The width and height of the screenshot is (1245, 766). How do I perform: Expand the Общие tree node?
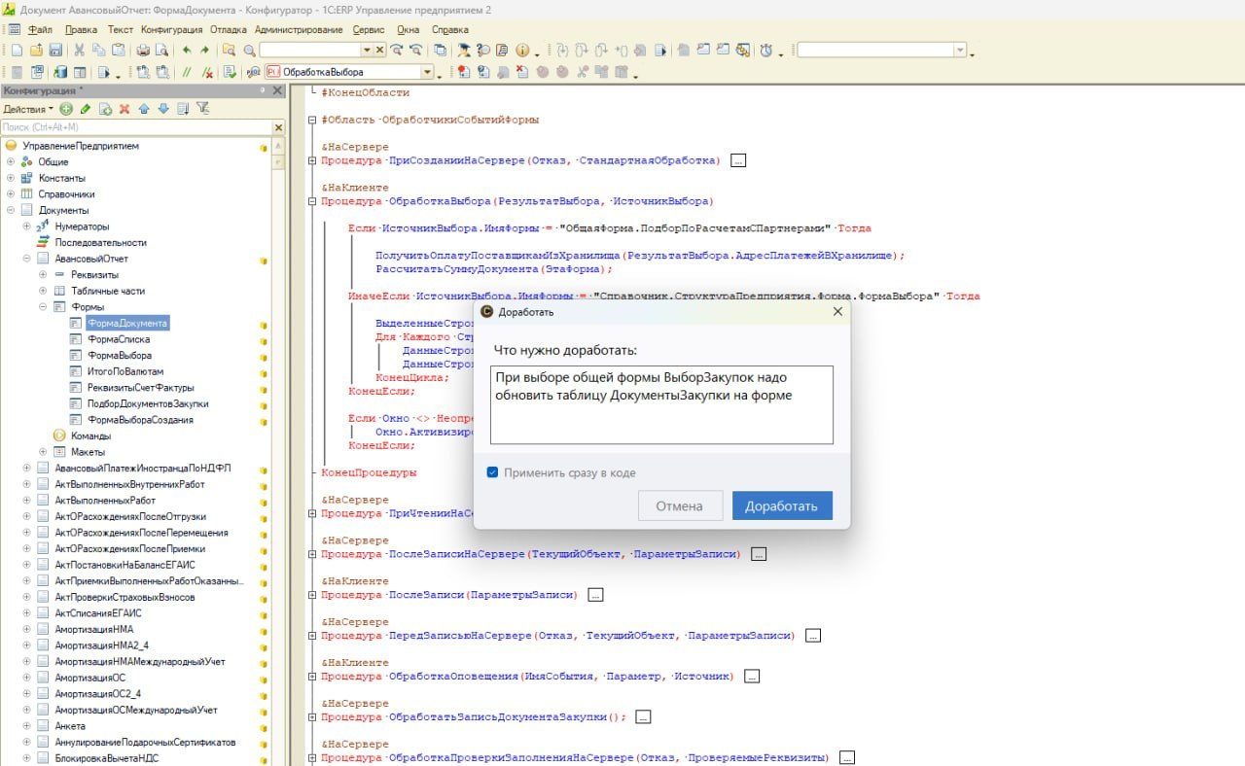(11, 162)
